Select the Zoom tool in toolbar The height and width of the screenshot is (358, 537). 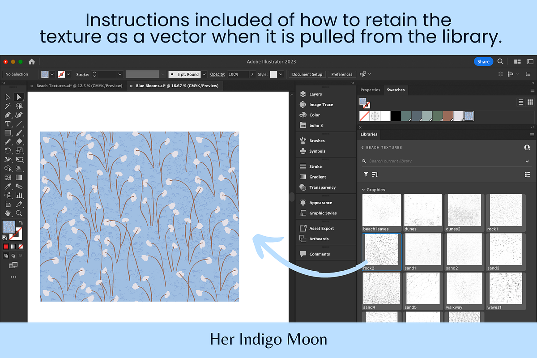[x=19, y=213]
